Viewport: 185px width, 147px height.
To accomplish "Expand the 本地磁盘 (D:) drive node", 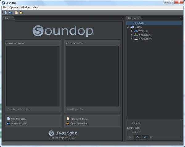I will 132,39.
